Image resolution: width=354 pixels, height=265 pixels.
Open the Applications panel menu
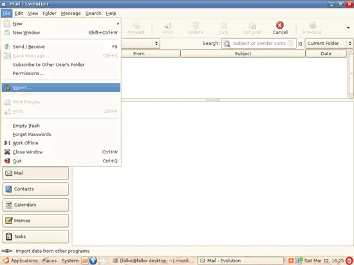click(x=21, y=261)
